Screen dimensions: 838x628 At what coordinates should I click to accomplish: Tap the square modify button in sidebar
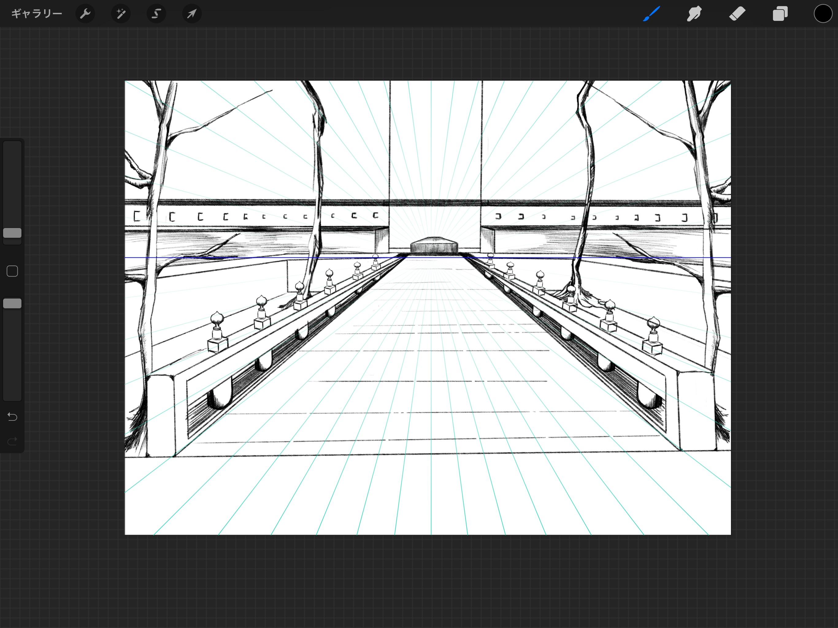coord(12,271)
